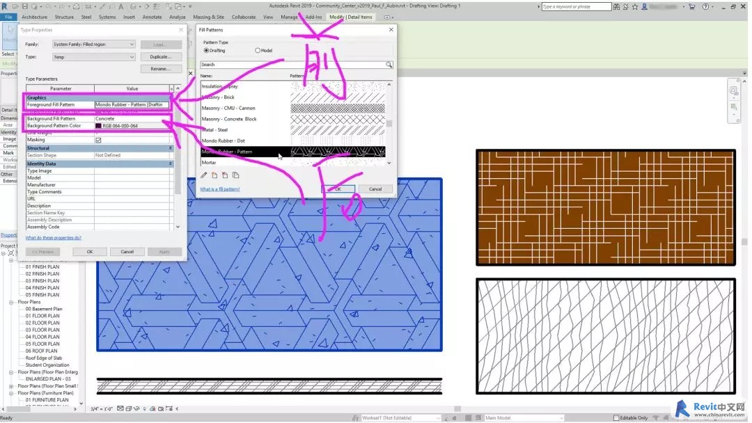Screen dimensions: 752x423
Task: Click the favorites star icon in title bar
Action: tap(635, 7)
